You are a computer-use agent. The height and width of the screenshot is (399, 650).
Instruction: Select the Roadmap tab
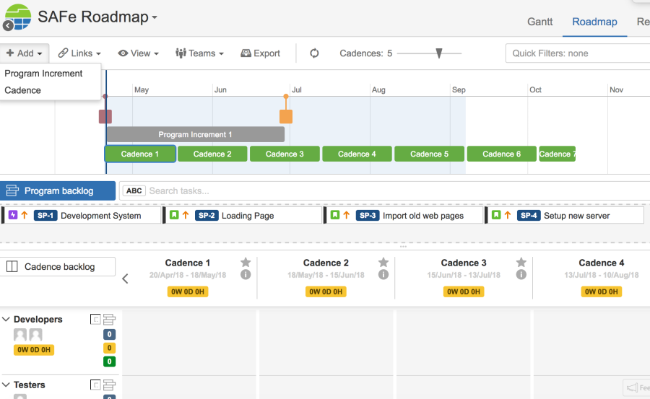pyautogui.click(x=594, y=22)
